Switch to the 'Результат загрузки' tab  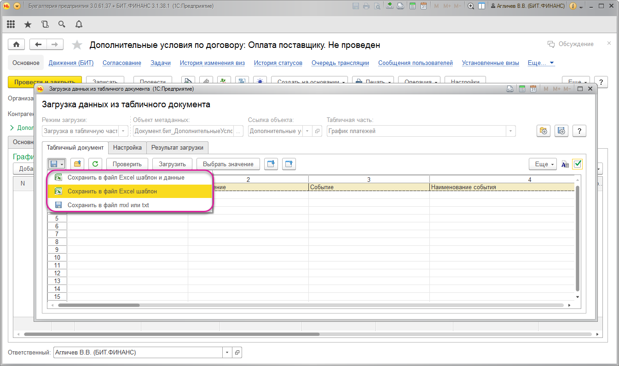coord(178,148)
